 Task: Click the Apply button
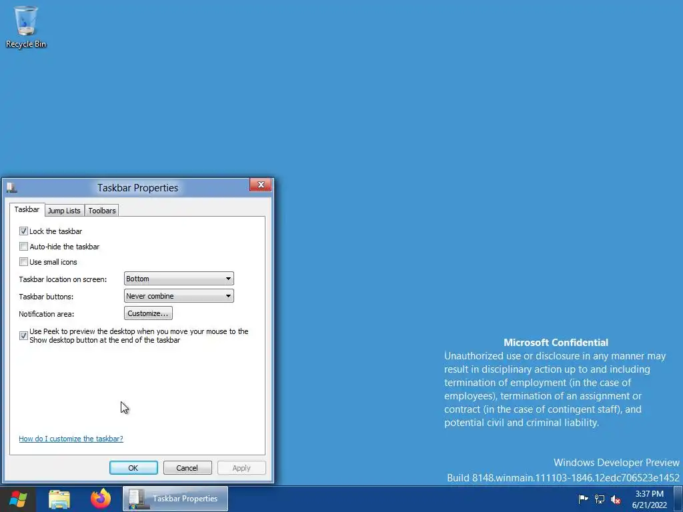pos(241,468)
